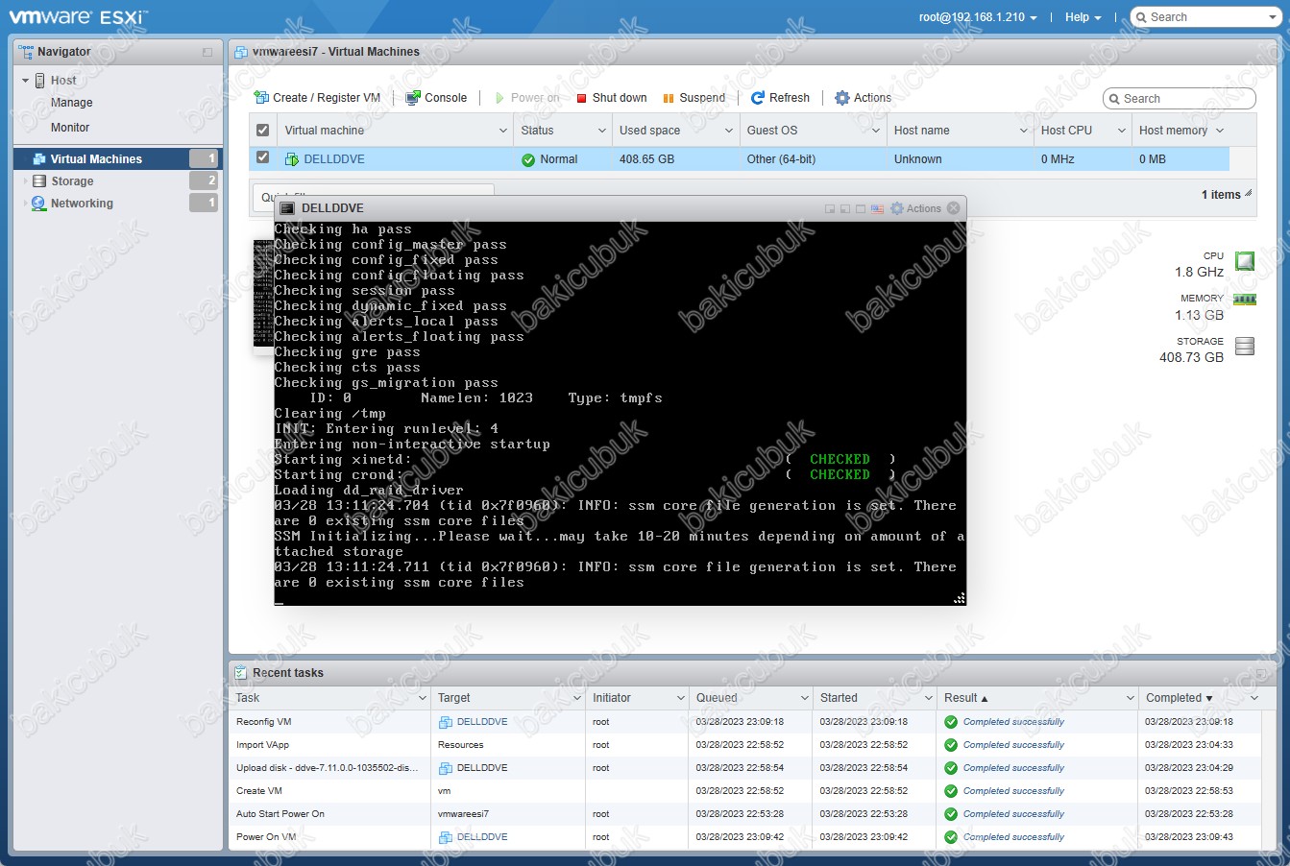Open the Host CPU column dropdown arrow
The image size is (1290, 866).
pyautogui.click(x=1122, y=131)
